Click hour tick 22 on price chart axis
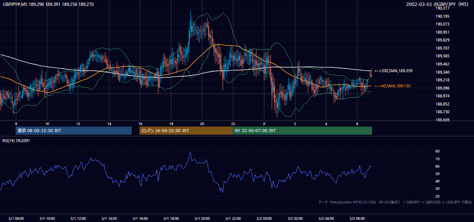This screenshot has width=474, height=222. click(233, 124)
